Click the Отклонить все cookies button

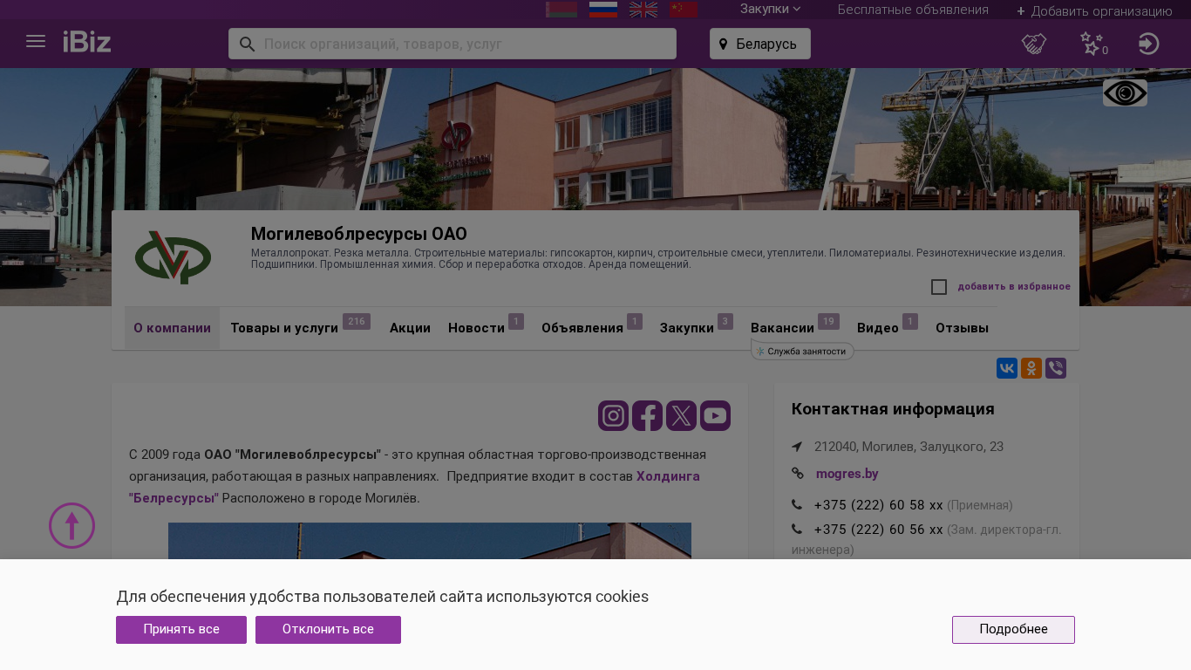pos(328,630)
